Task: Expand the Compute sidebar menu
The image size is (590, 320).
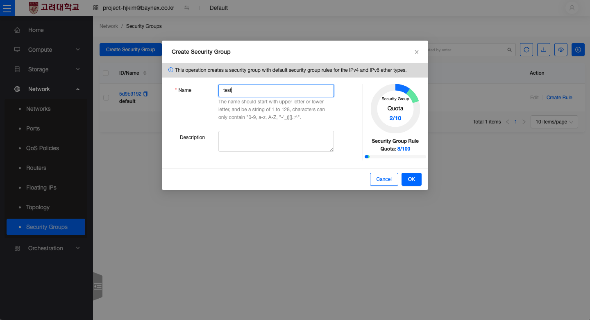Action: click(47, 50)
